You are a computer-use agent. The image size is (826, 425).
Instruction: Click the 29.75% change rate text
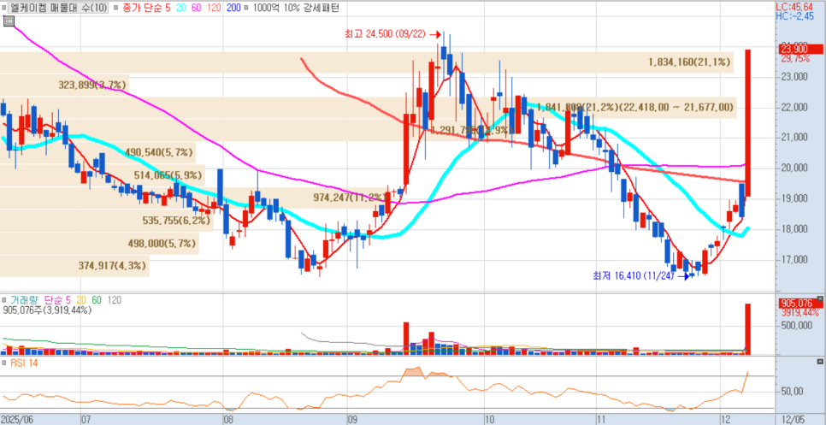coord(795,59)
